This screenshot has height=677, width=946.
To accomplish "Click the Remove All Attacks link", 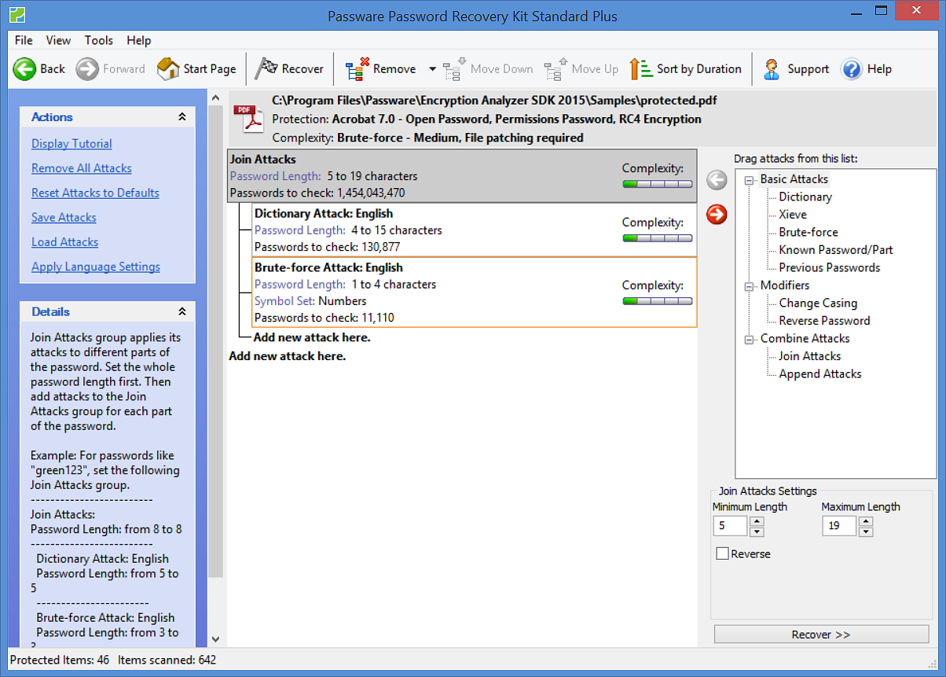I will pyautogui.click(x=82, y=168).
